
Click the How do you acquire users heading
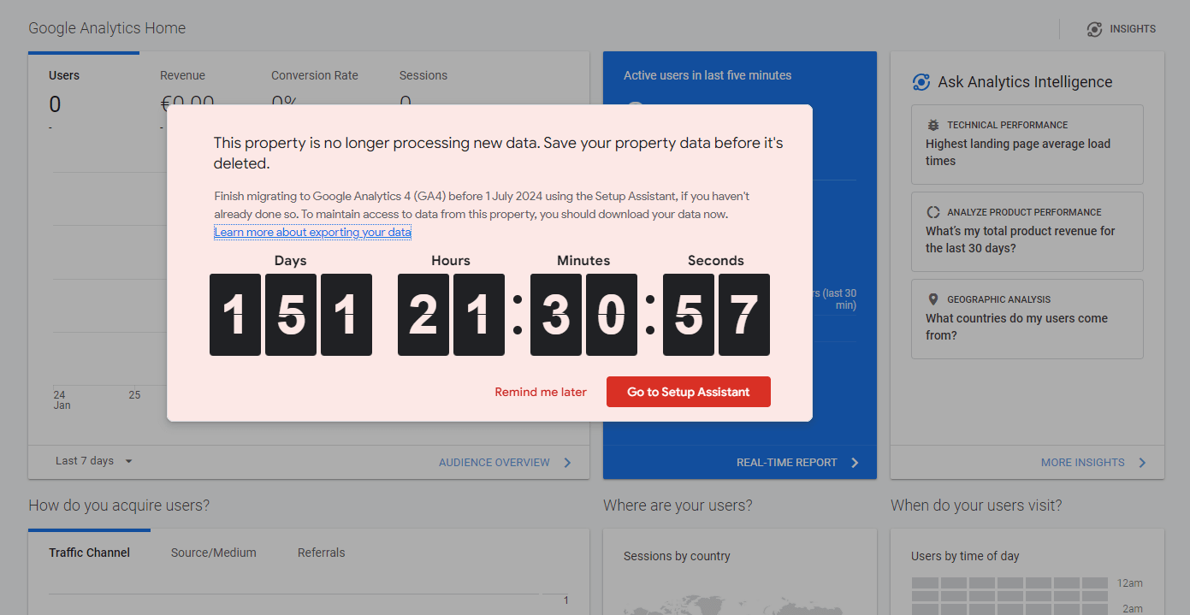pos(119,506)
